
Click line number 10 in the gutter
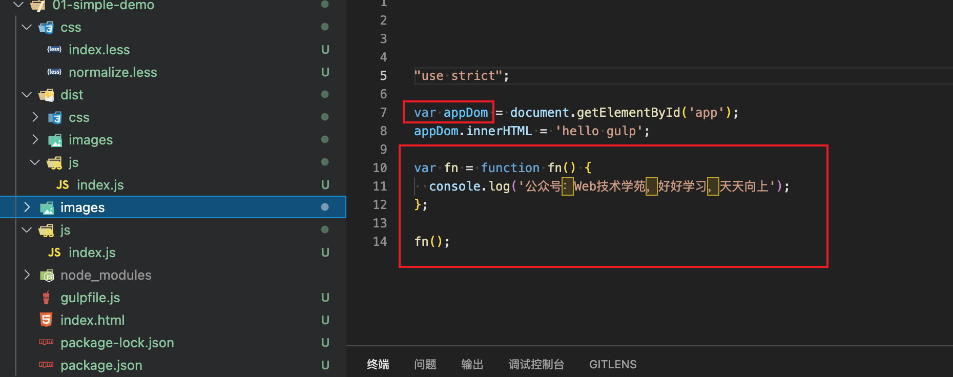click(380, 167)
